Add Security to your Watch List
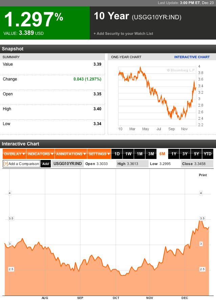Image resolution: width=216 pixels, height=300 pixels. [x=123, y=33]
